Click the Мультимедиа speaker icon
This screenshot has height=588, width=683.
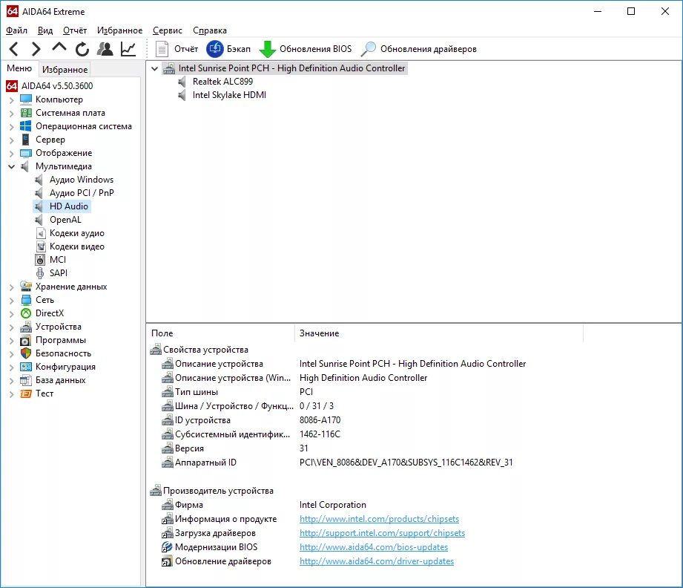click(x=25, y=166)
